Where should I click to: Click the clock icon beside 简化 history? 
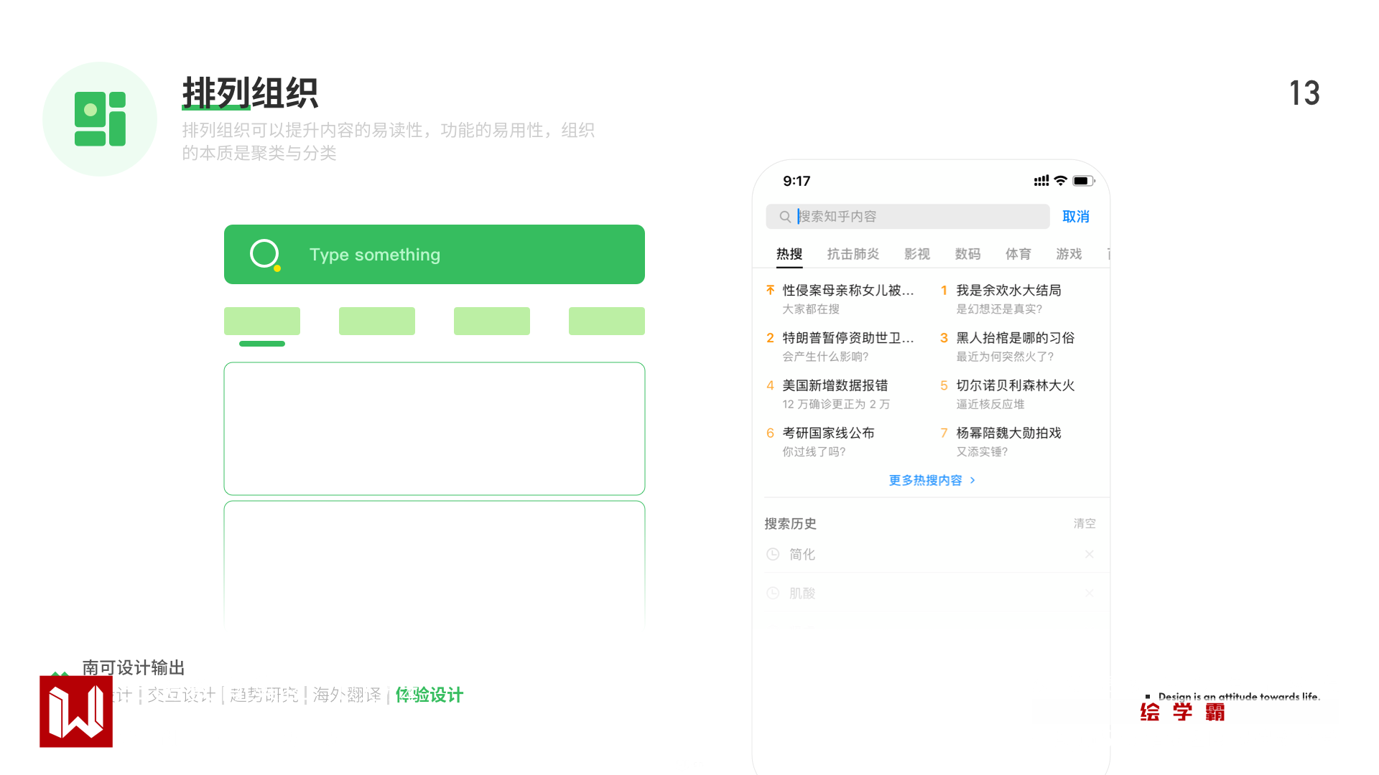click(x=773, y=554)
